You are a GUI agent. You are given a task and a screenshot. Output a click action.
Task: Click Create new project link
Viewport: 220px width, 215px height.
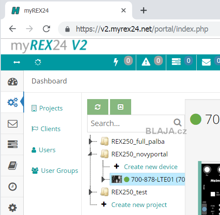139,205
